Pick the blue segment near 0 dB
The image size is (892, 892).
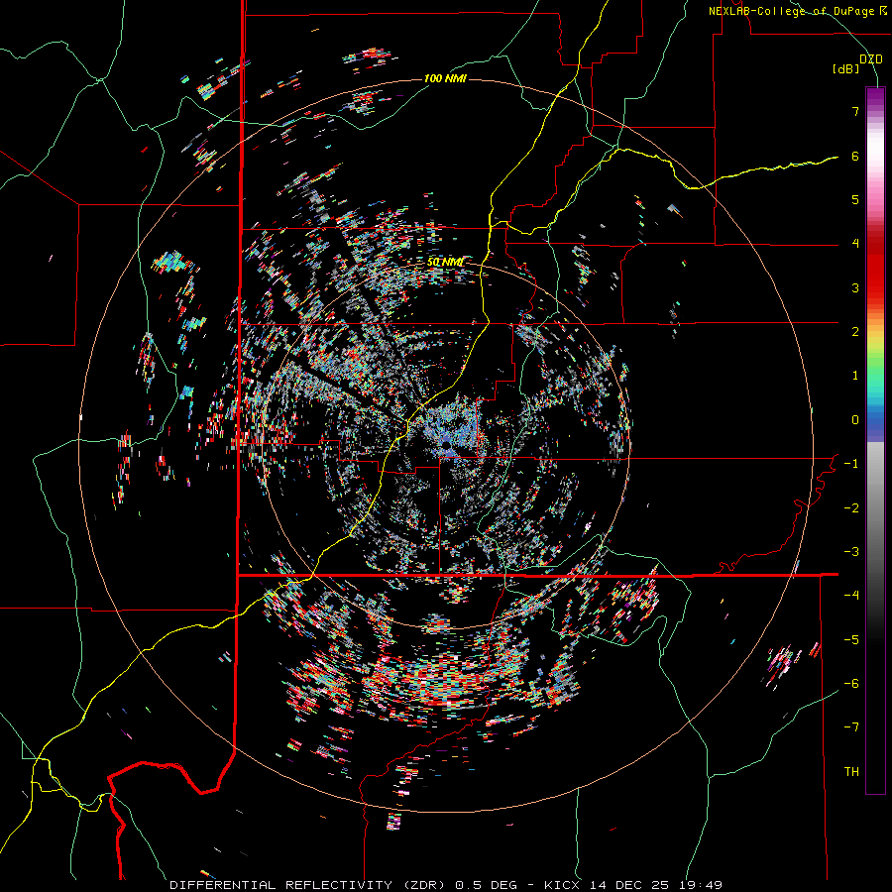click(x=875, y=425)
